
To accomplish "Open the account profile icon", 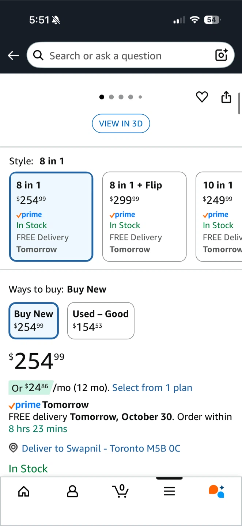I will (x=72, y=491).
